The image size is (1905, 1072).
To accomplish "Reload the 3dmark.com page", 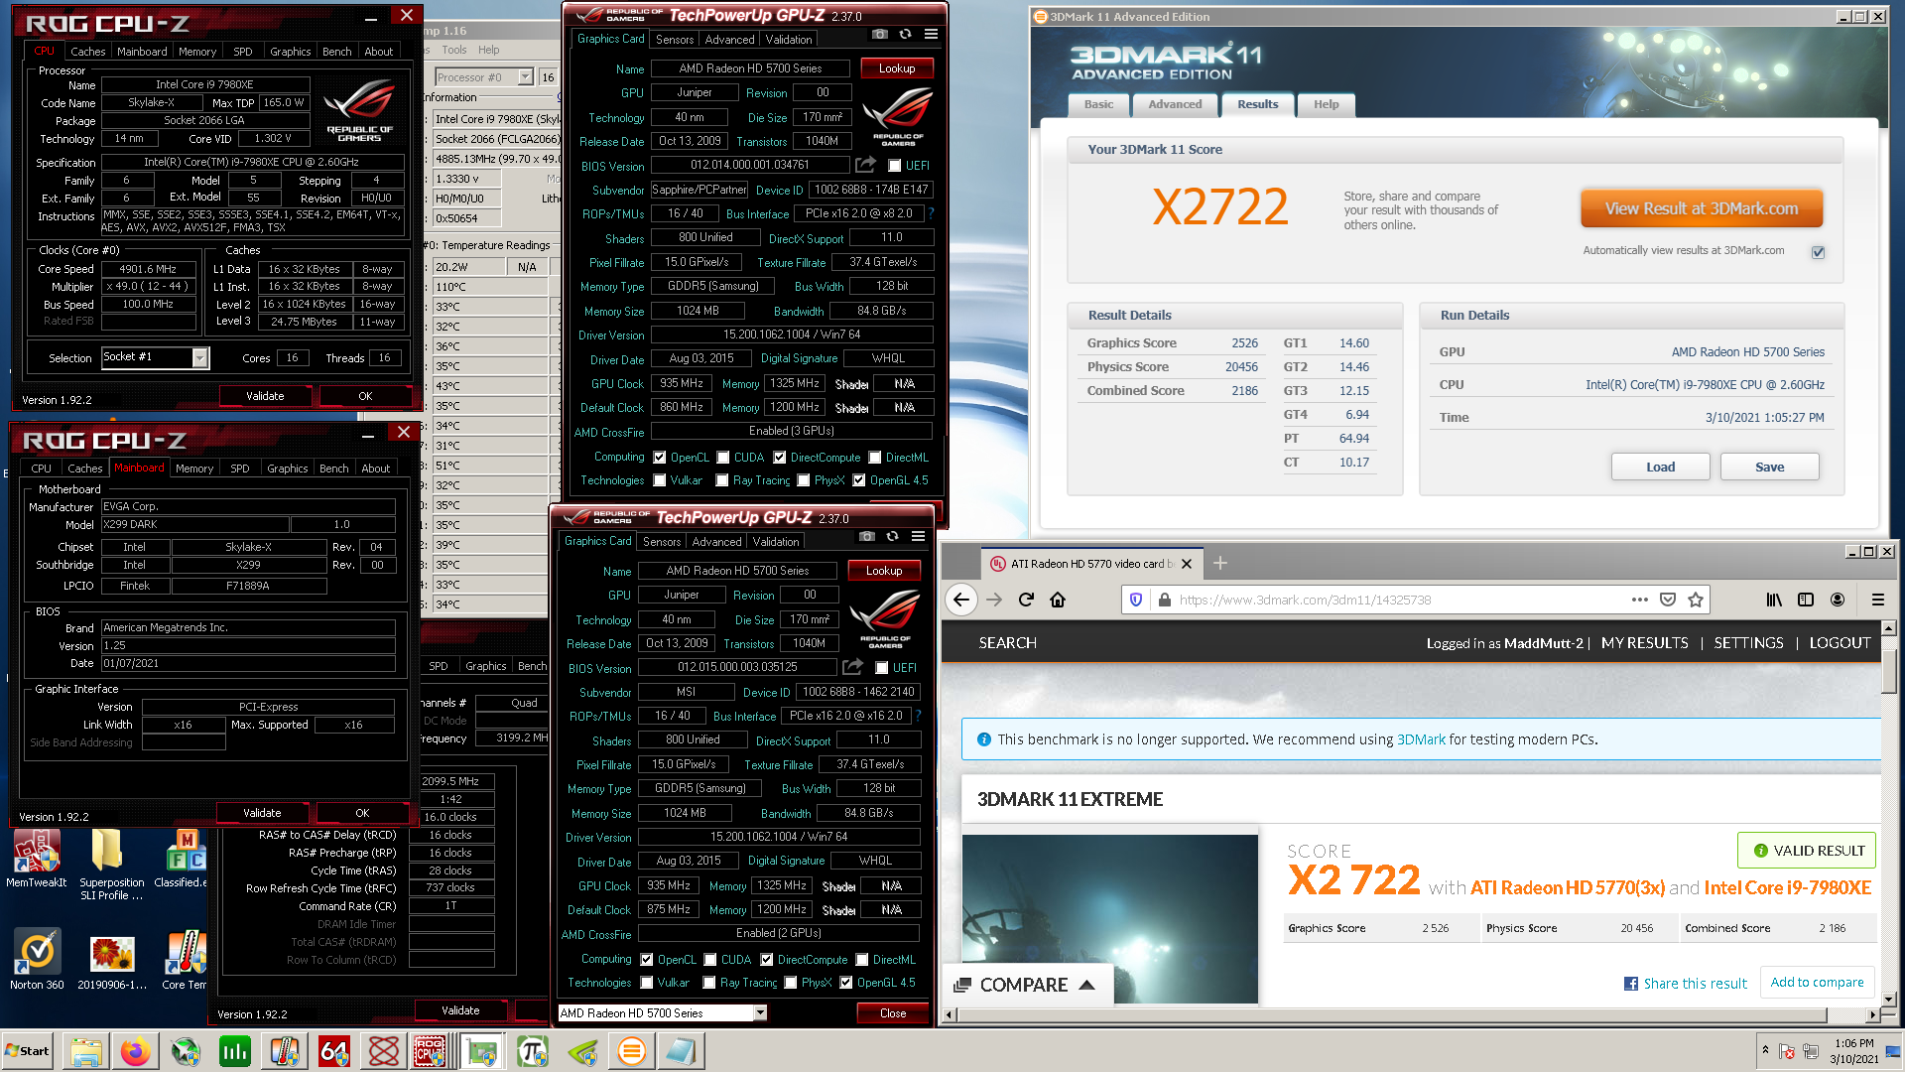I will (1026, 600).
